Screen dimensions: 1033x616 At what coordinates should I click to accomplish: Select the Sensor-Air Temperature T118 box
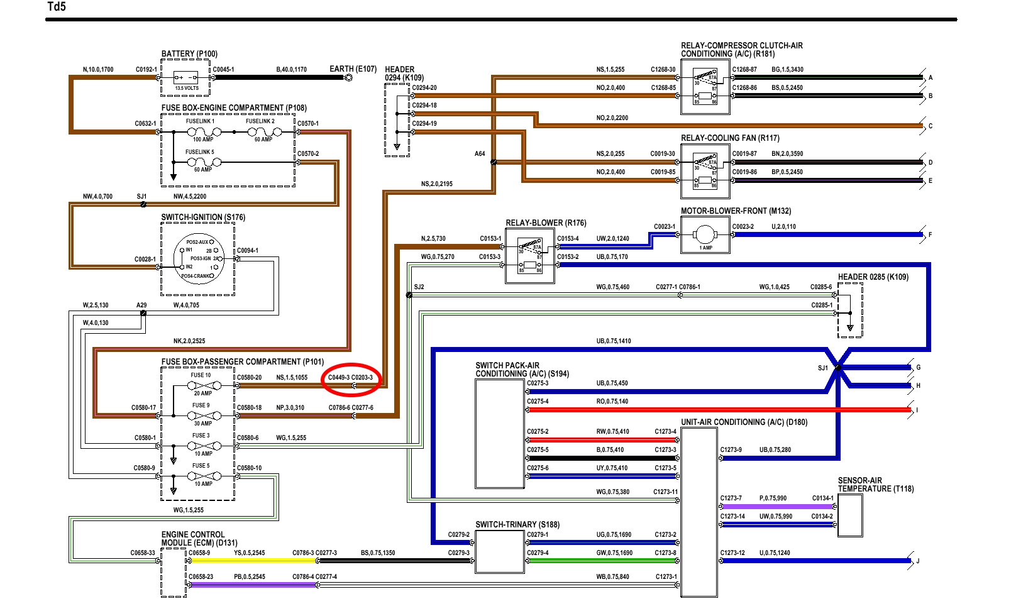tap(850, 515)
